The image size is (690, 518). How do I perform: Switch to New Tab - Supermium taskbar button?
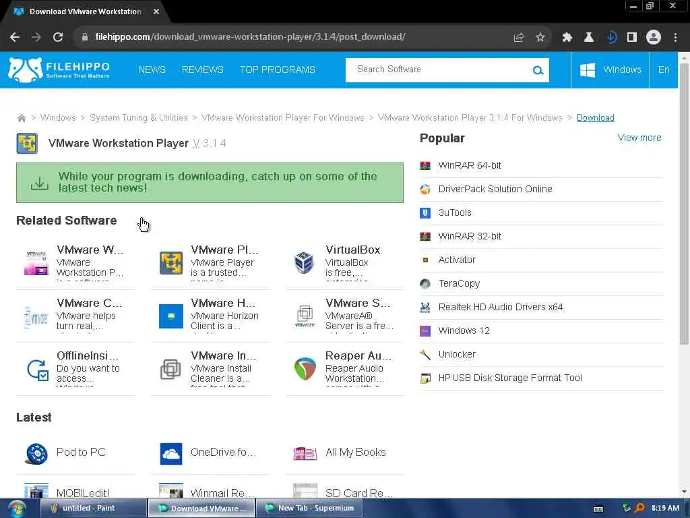[x=309, y=509]
